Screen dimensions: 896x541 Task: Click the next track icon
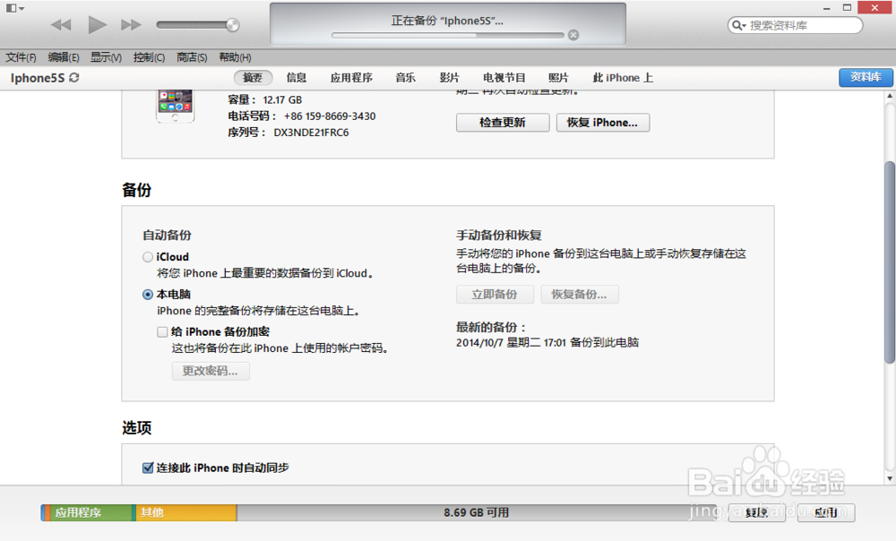(129, 24)
